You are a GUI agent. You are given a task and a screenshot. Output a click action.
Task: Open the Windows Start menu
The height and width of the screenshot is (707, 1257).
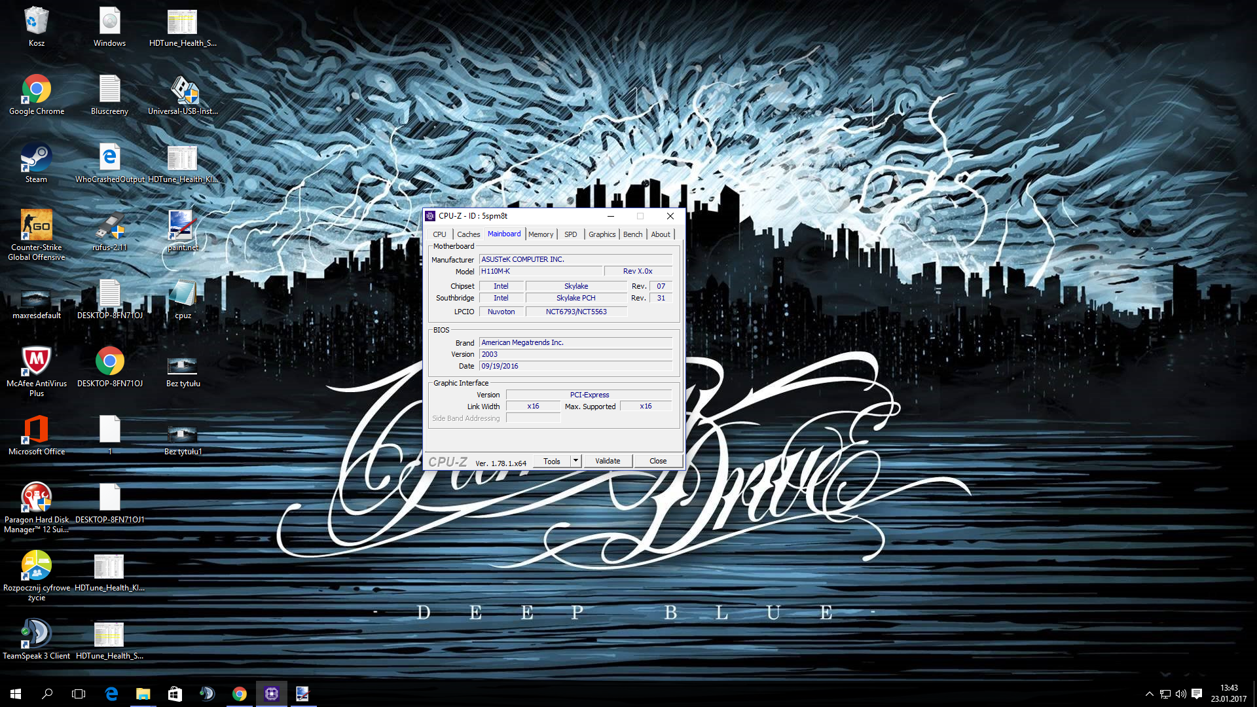click(16, 694)
